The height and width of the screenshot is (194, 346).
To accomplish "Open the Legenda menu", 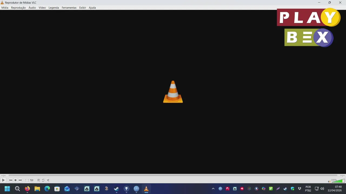I will tap(54, 8).
